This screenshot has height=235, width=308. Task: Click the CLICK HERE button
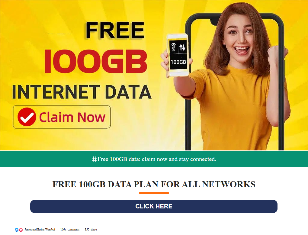coord(154,206)
